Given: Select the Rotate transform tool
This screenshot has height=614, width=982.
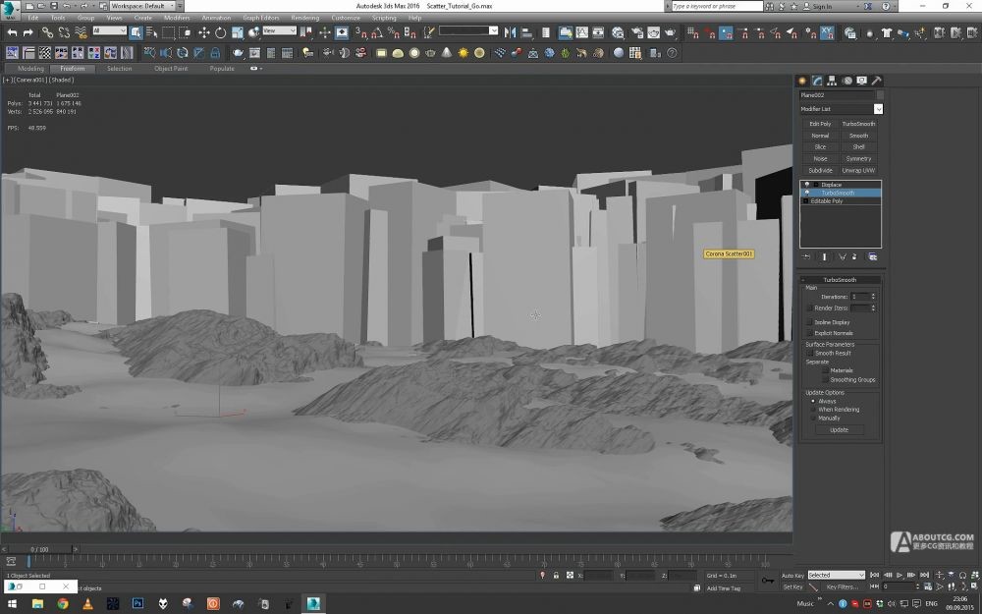Looking at the screenshot, I should coord(221,32).
